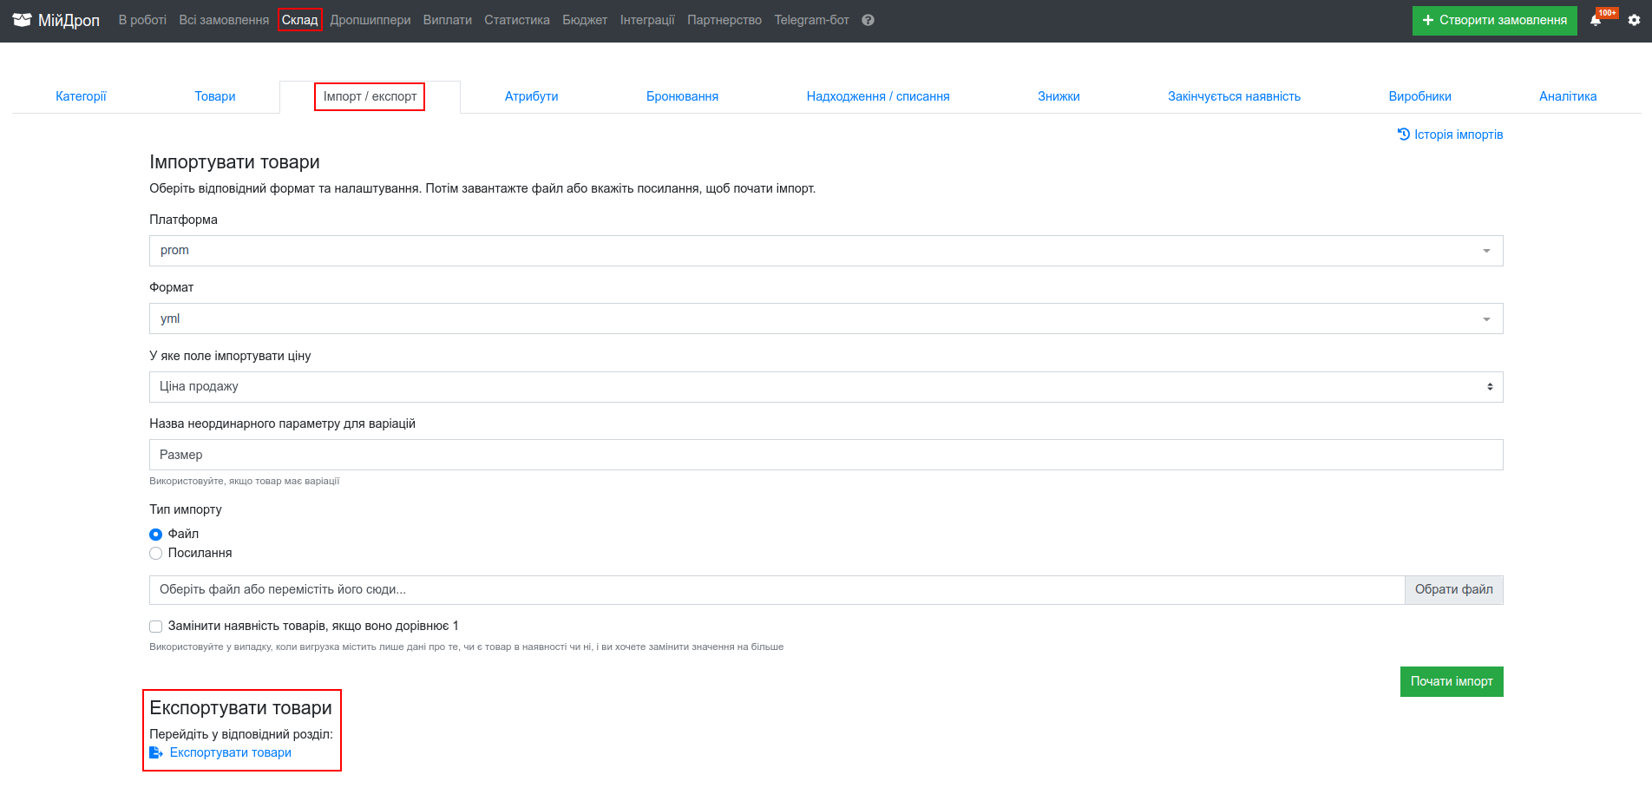
Task: Switch to Закінчується наявність tab
Action: click(x=1234, y=96)
